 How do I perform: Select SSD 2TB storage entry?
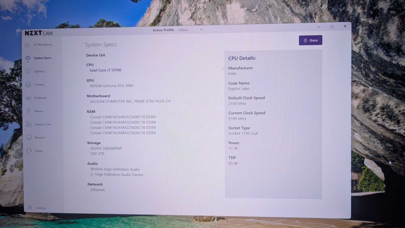[97, 153]
